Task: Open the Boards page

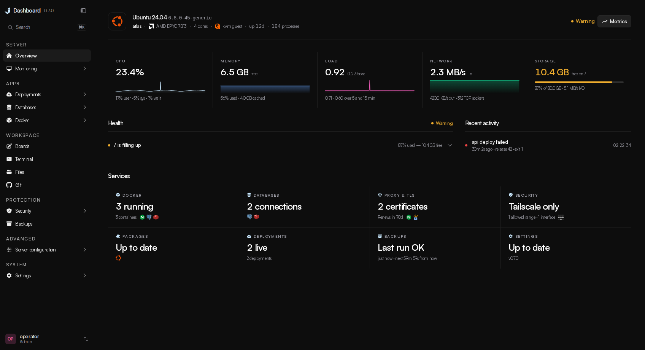Action: (47, 146)
